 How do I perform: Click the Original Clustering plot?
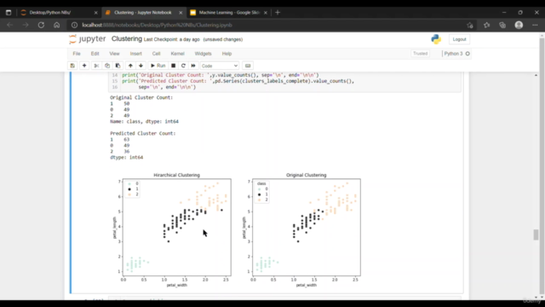coord(307,228)
